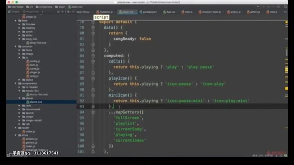Collapse the store folder arrow
Screen dimensions: 294x165
coord(16,135)
